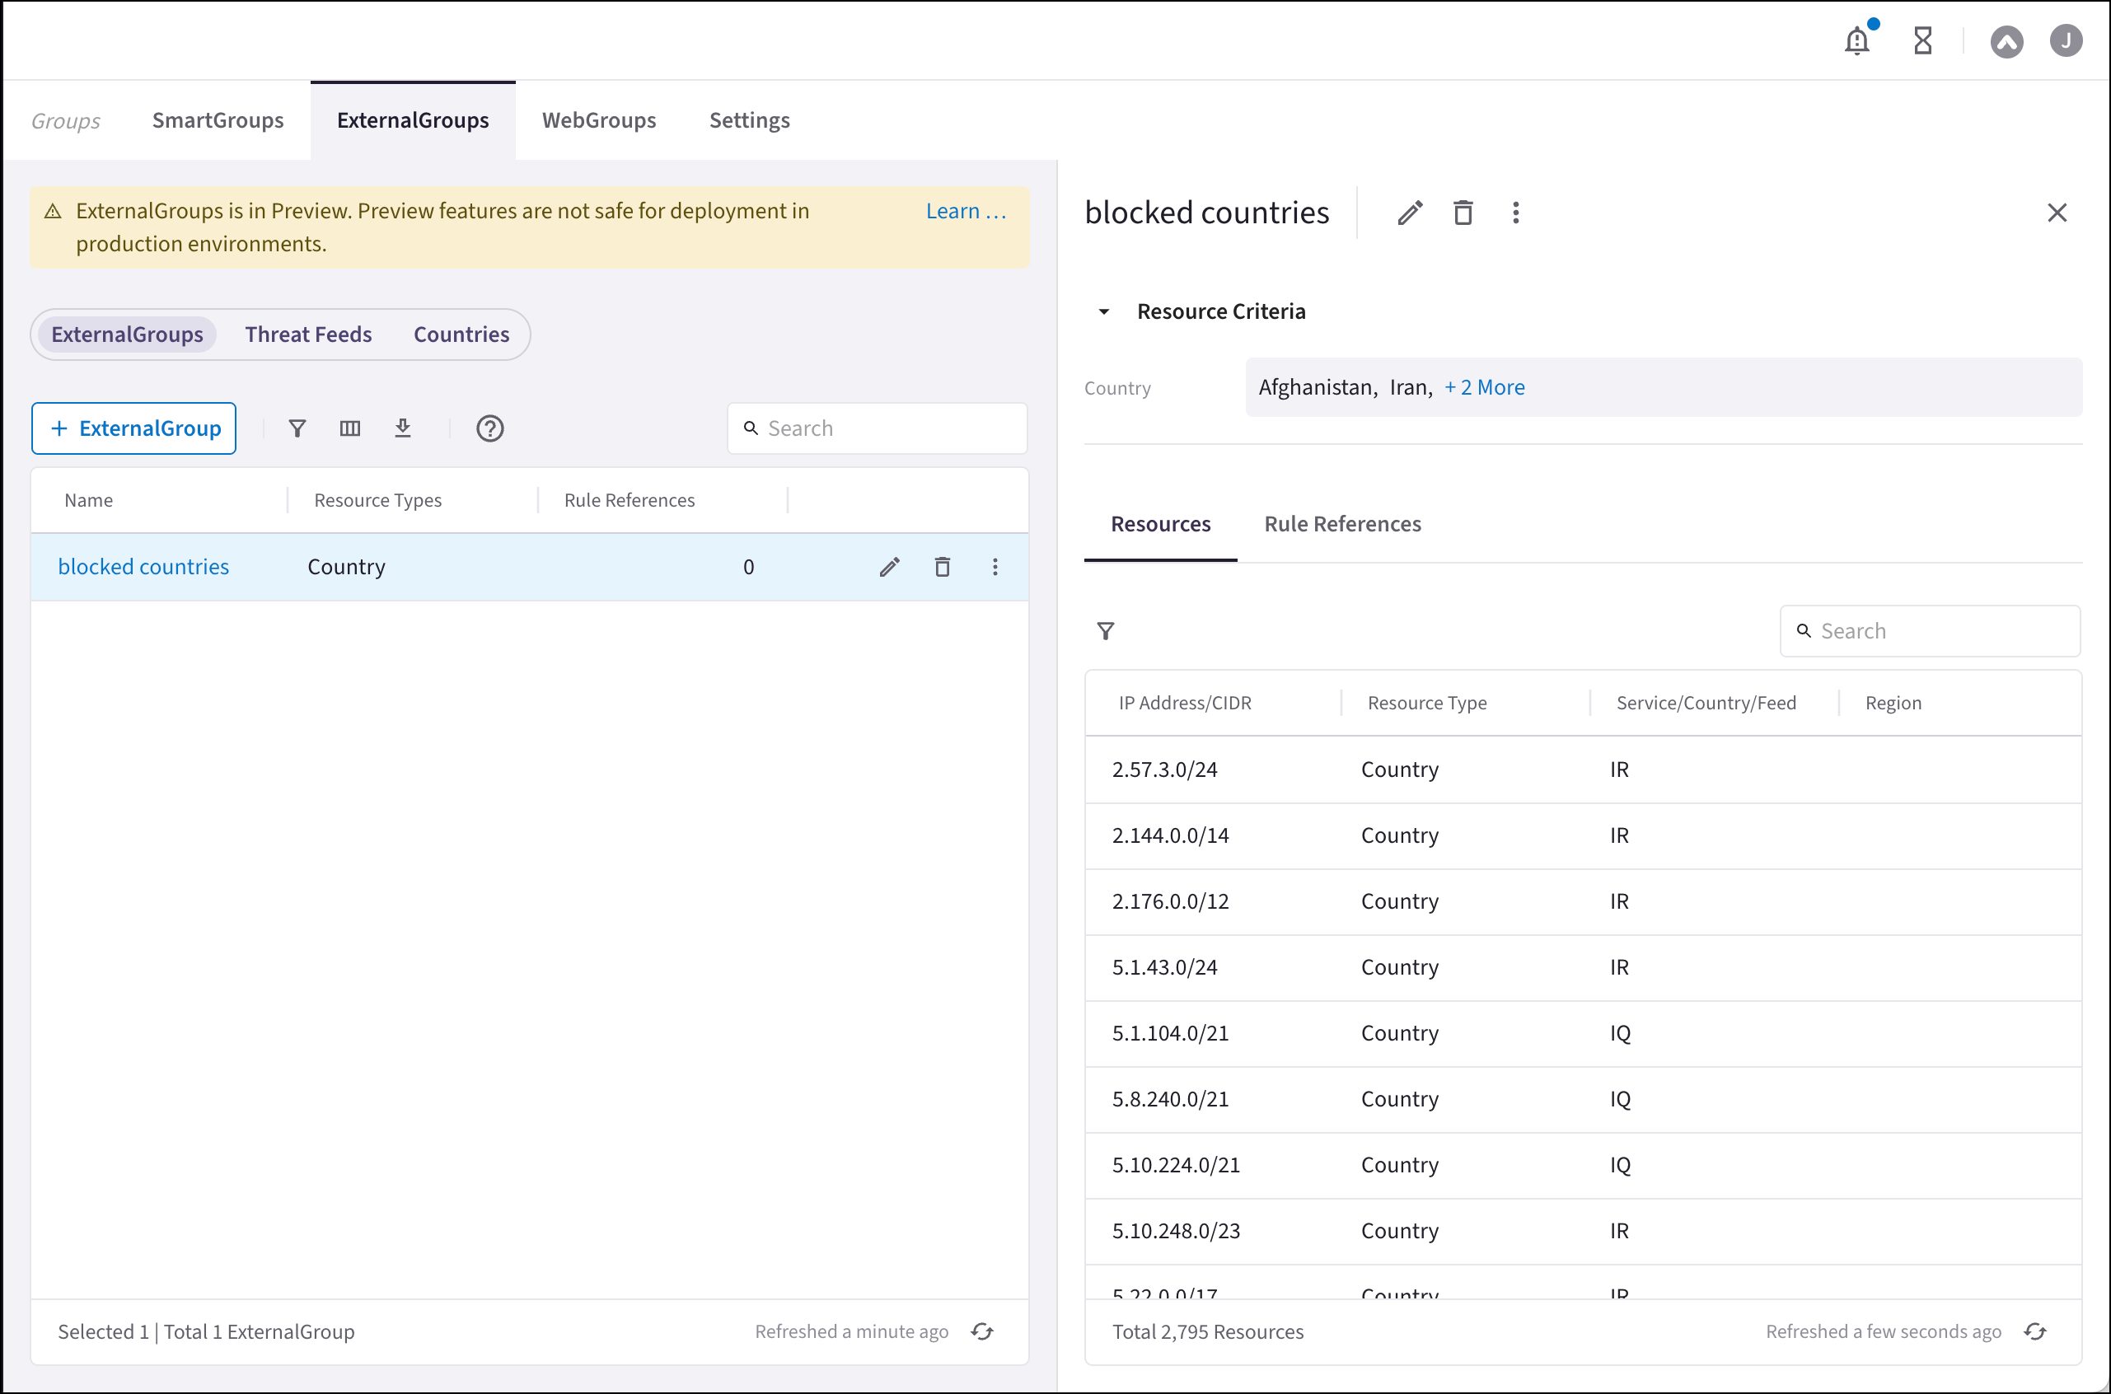Select the 5.10.224.0/21 resource row
The image size is (2111, 1394).
(x=1583, y=1165)
